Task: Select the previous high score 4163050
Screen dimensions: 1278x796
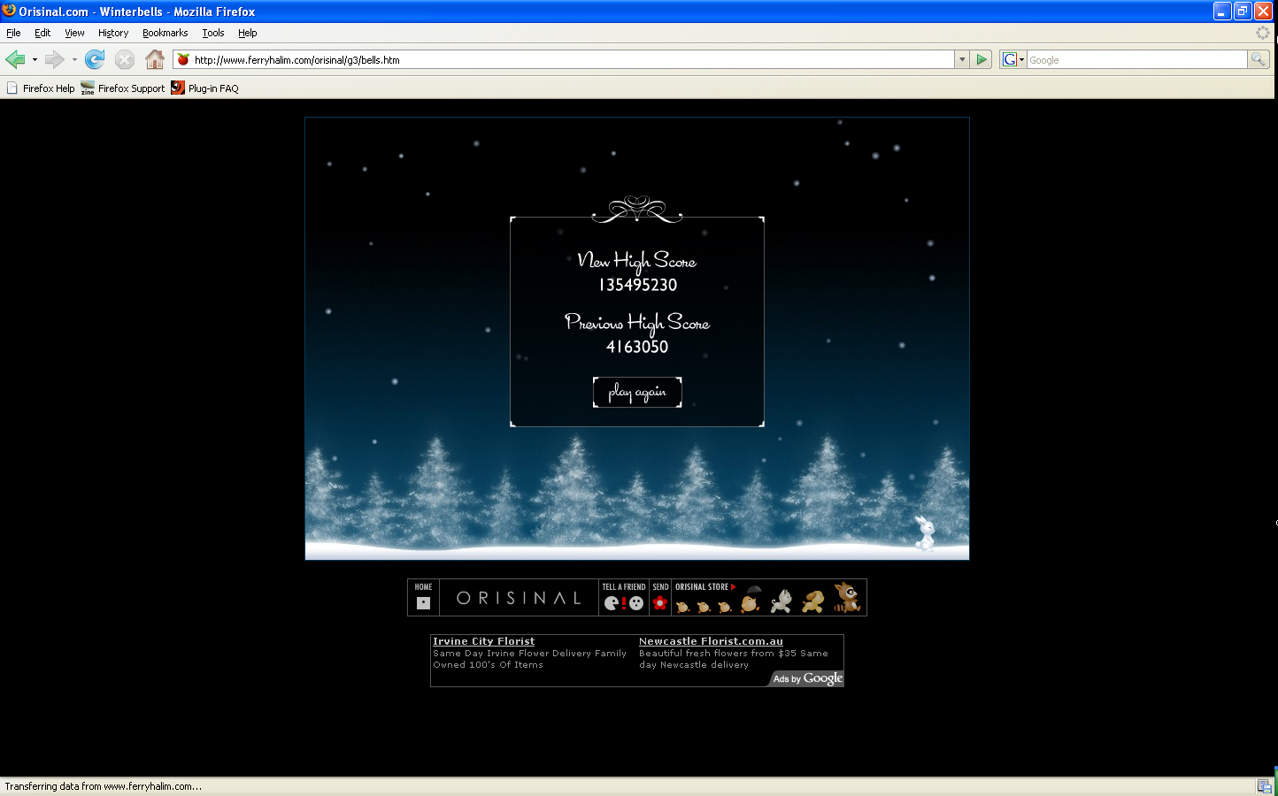Action: pos(637,347)
